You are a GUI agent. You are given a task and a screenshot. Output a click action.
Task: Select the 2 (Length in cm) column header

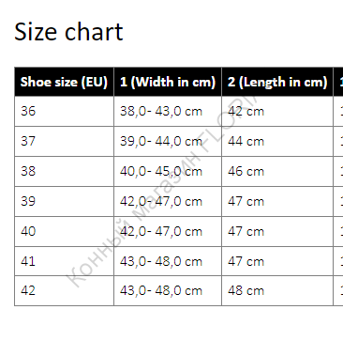click(277, 82)
